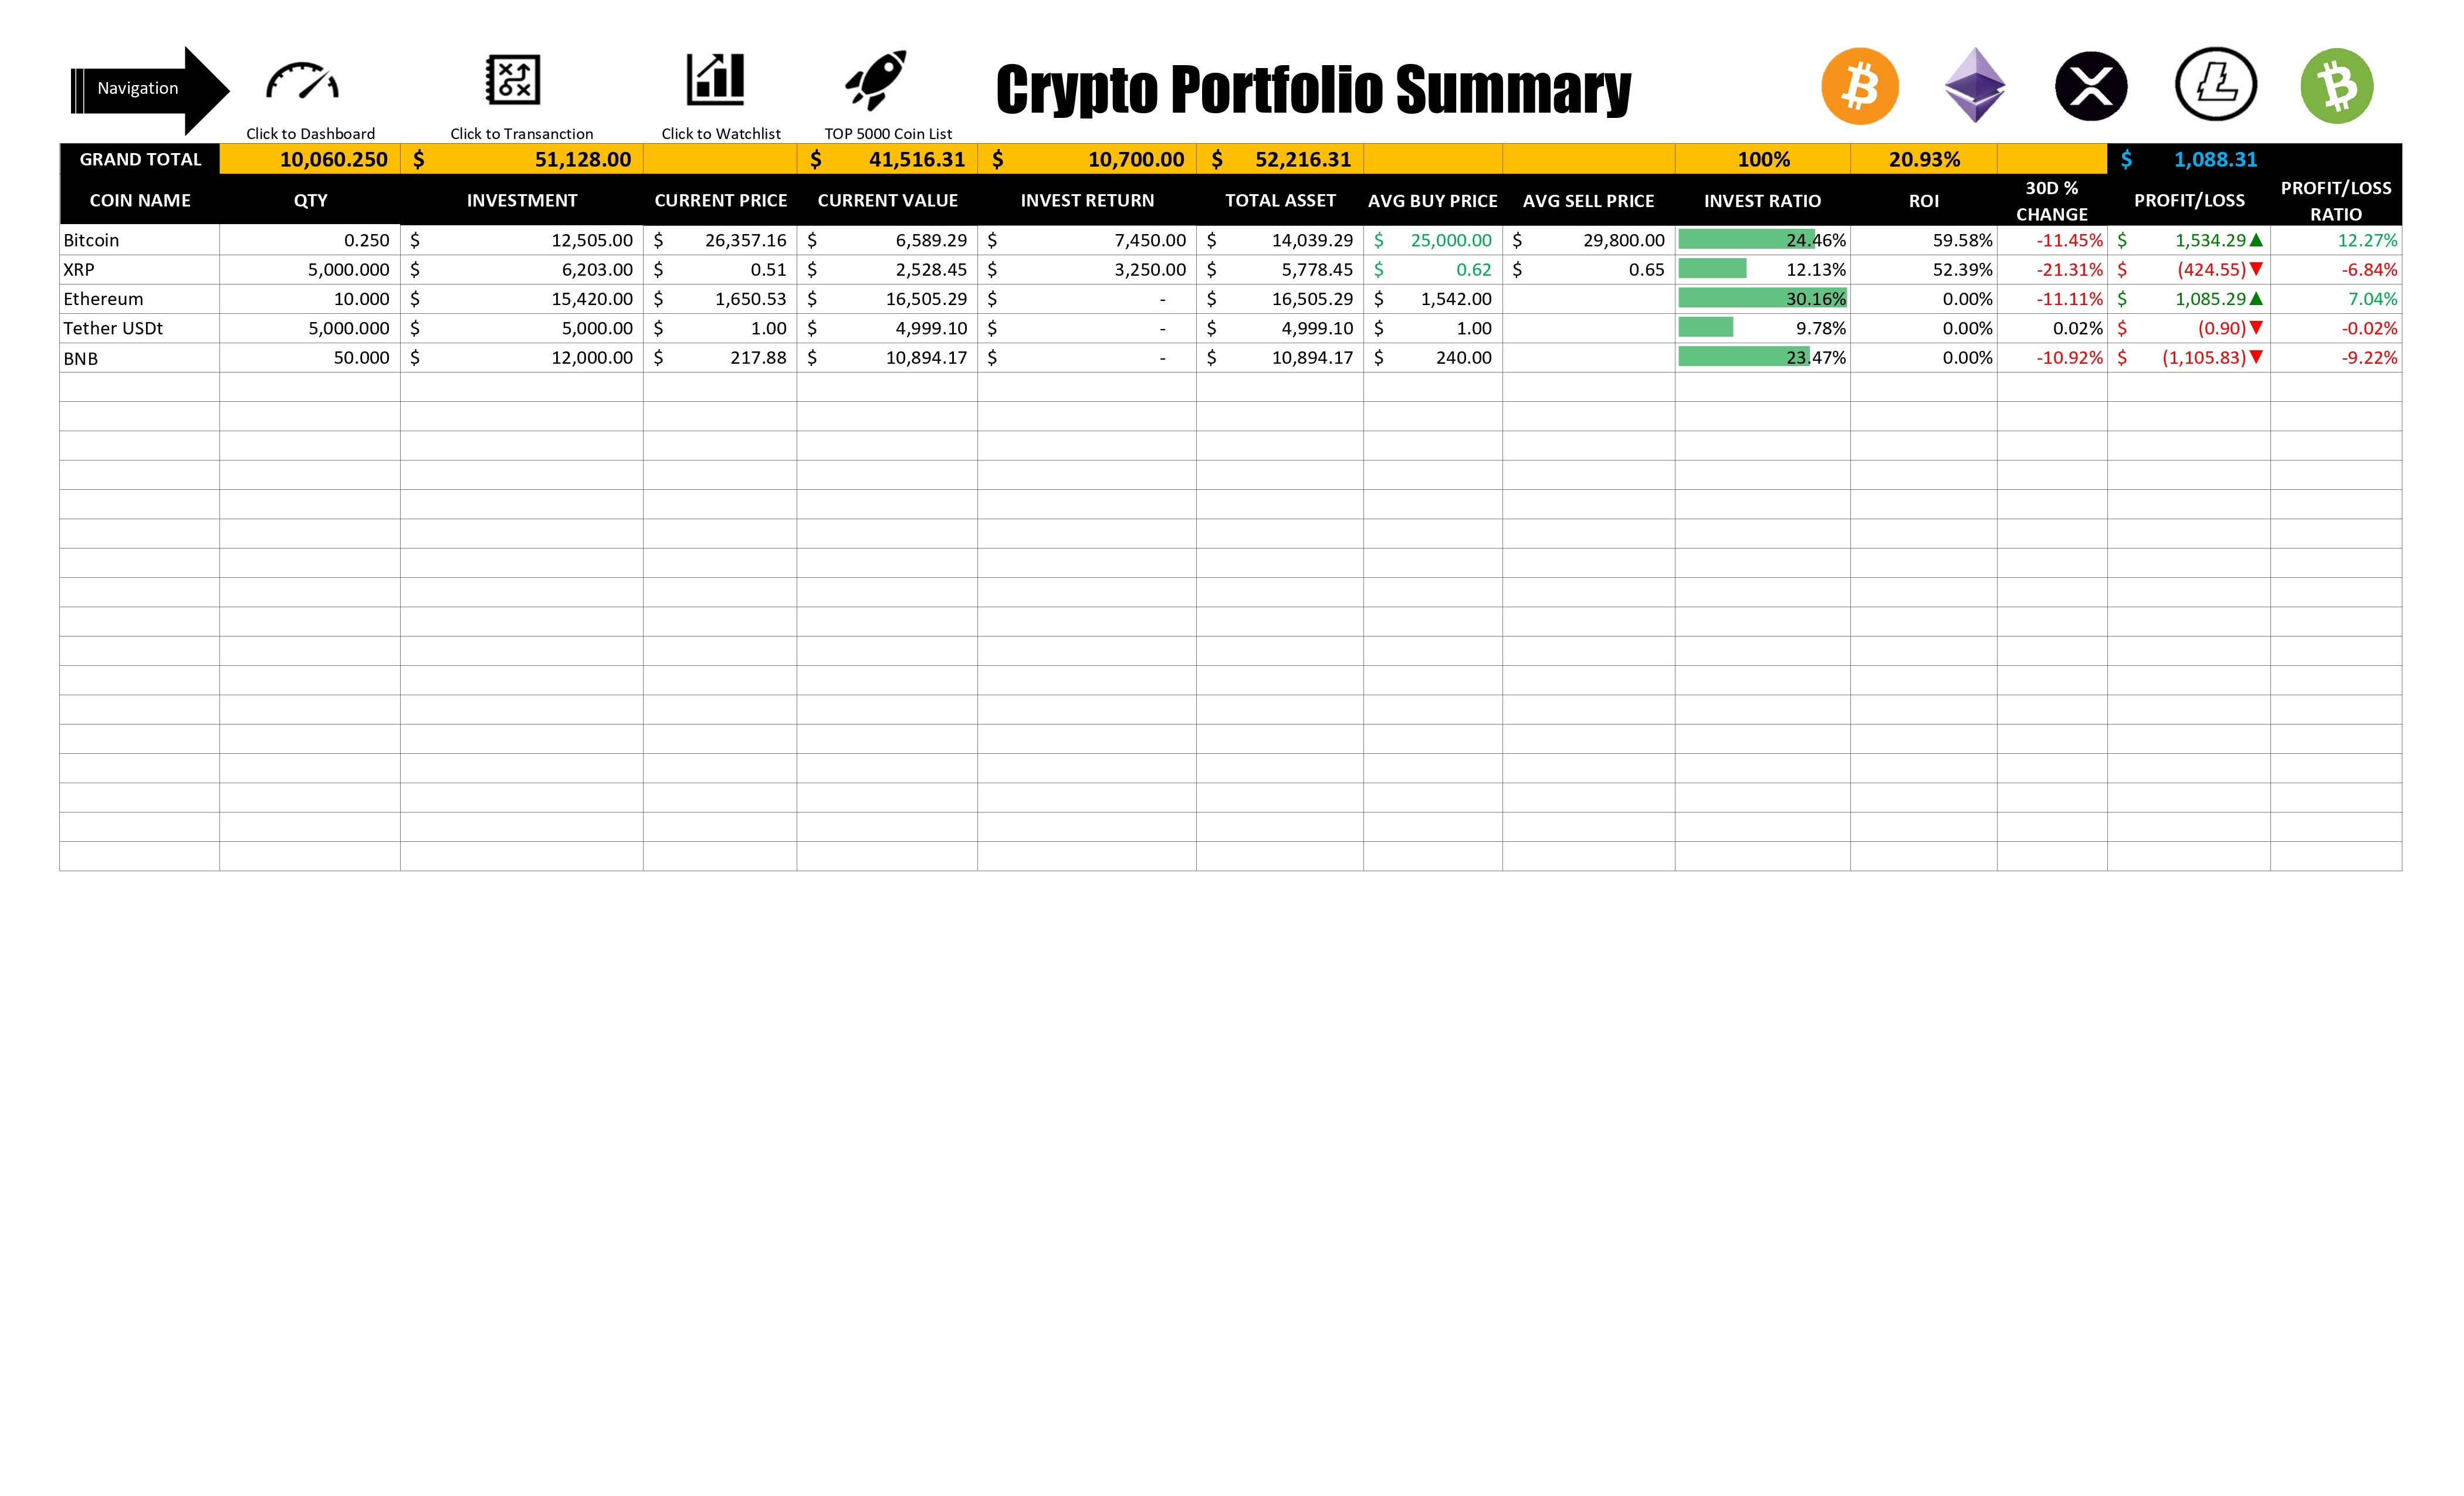Click grand total investment 51,128.00
Image resolution: width=2464 pixels, height=1496 pixels.
tap(522, 159)
